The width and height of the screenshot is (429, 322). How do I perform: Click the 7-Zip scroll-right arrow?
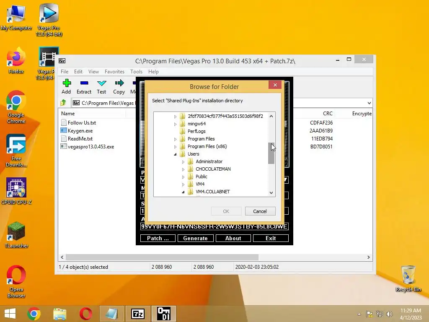click(x=368, y=257)
